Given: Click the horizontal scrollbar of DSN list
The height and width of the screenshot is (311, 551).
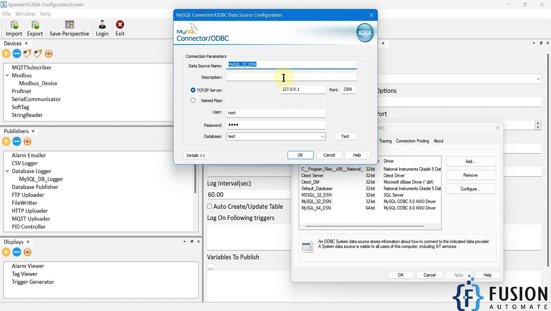Looking at the screenshot, I should click(x=365, y=226).
